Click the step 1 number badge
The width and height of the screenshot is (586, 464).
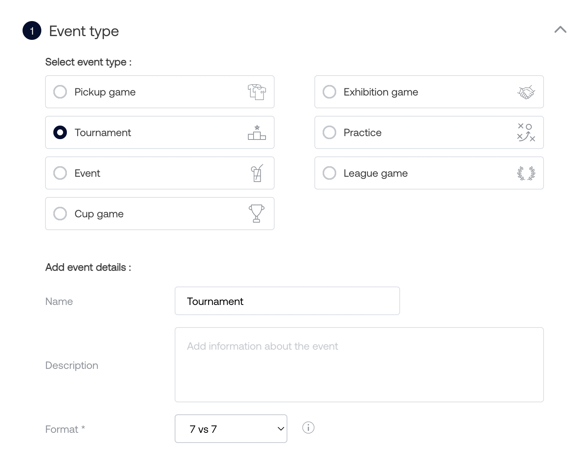coord(32,31)
